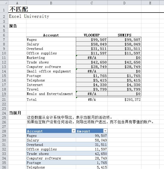Select 'Overhead' account cell in report

[x=51, y=49]
